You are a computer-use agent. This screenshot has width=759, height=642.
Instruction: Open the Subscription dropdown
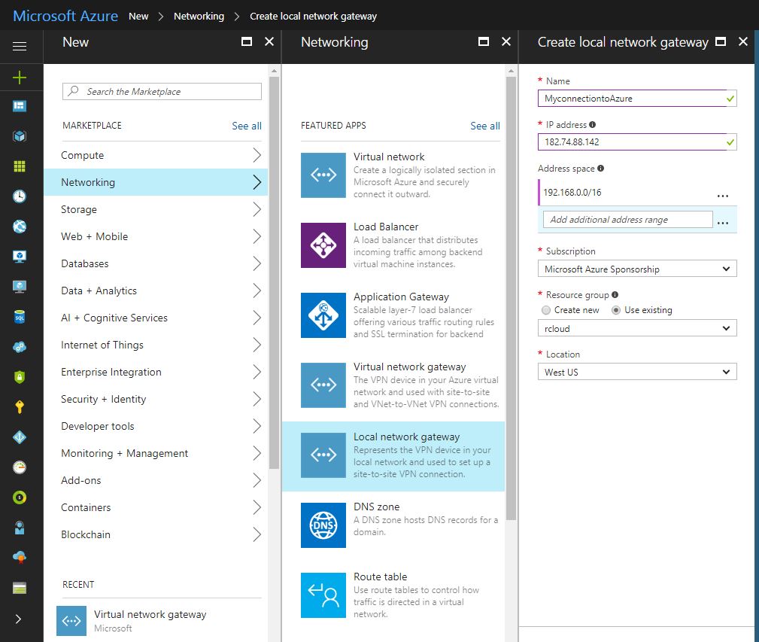637,269
